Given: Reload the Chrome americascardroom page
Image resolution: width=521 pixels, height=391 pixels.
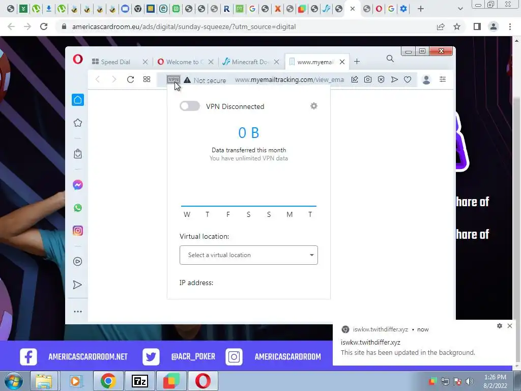Looking at the screenshot, I should click(44, 26).
